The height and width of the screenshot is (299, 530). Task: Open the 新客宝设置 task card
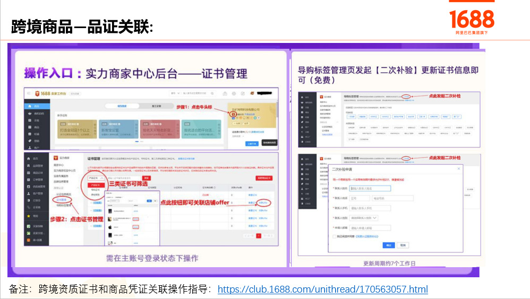[x=118, y=129]
